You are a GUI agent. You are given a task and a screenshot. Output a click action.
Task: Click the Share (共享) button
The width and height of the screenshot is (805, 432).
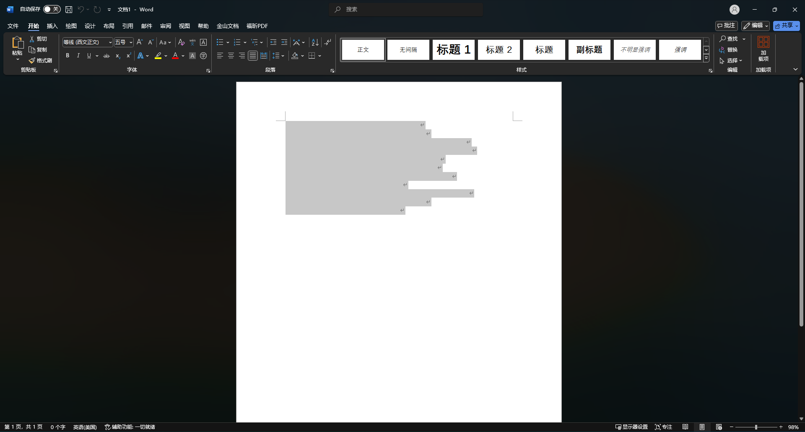coord(787,26)
